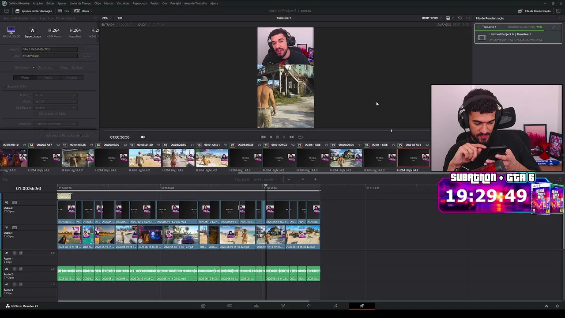Switch to the Cut page icon
Image resolution: width=565 pixels, height=318 pixels.
click(x=230, y=306)
